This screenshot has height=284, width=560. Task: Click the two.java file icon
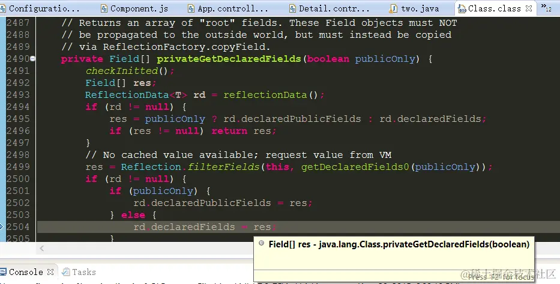click(393, 8)
